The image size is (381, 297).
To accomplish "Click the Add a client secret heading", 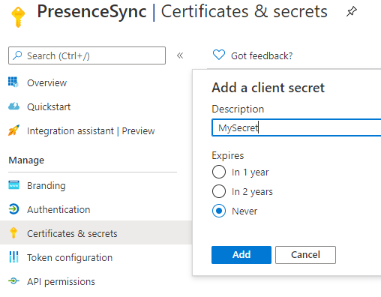I will [268, 88].
